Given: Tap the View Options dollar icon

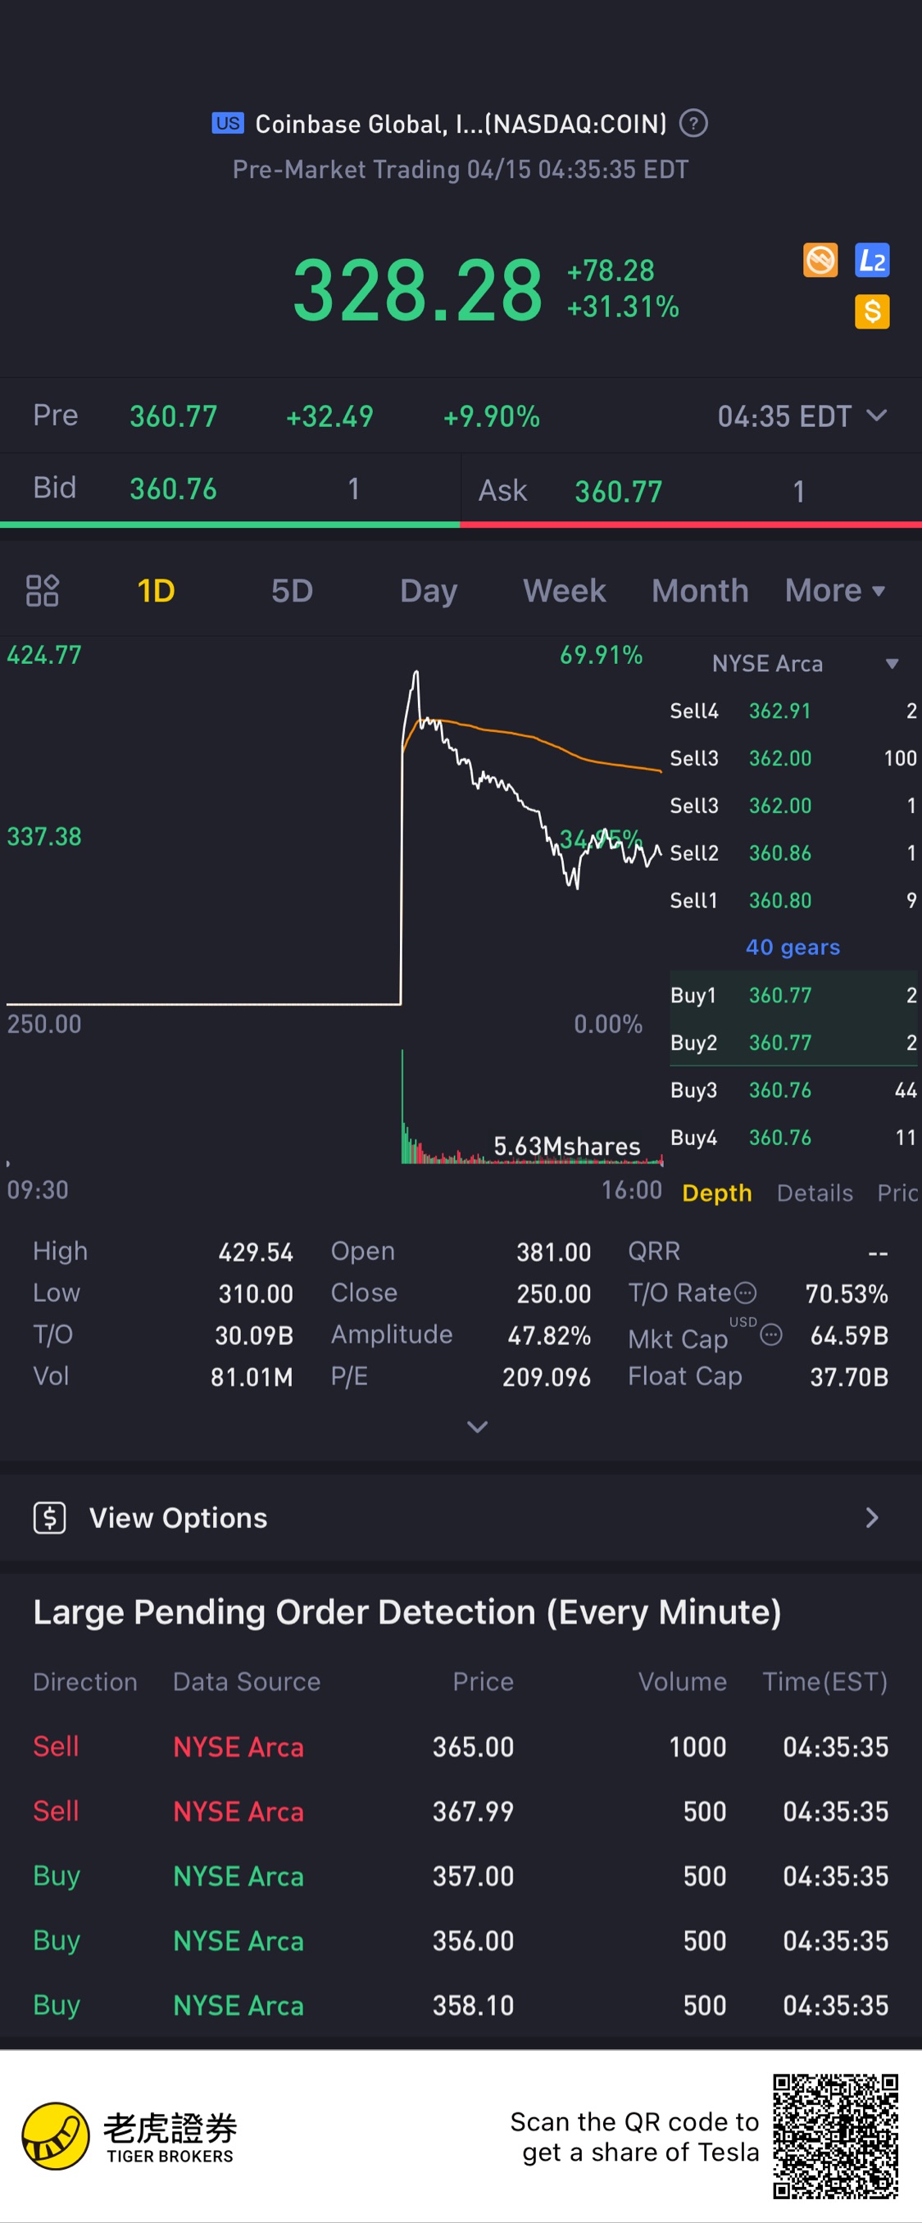Looking at the screenshot, I should pyautogui.click(x=50, y=1518).
